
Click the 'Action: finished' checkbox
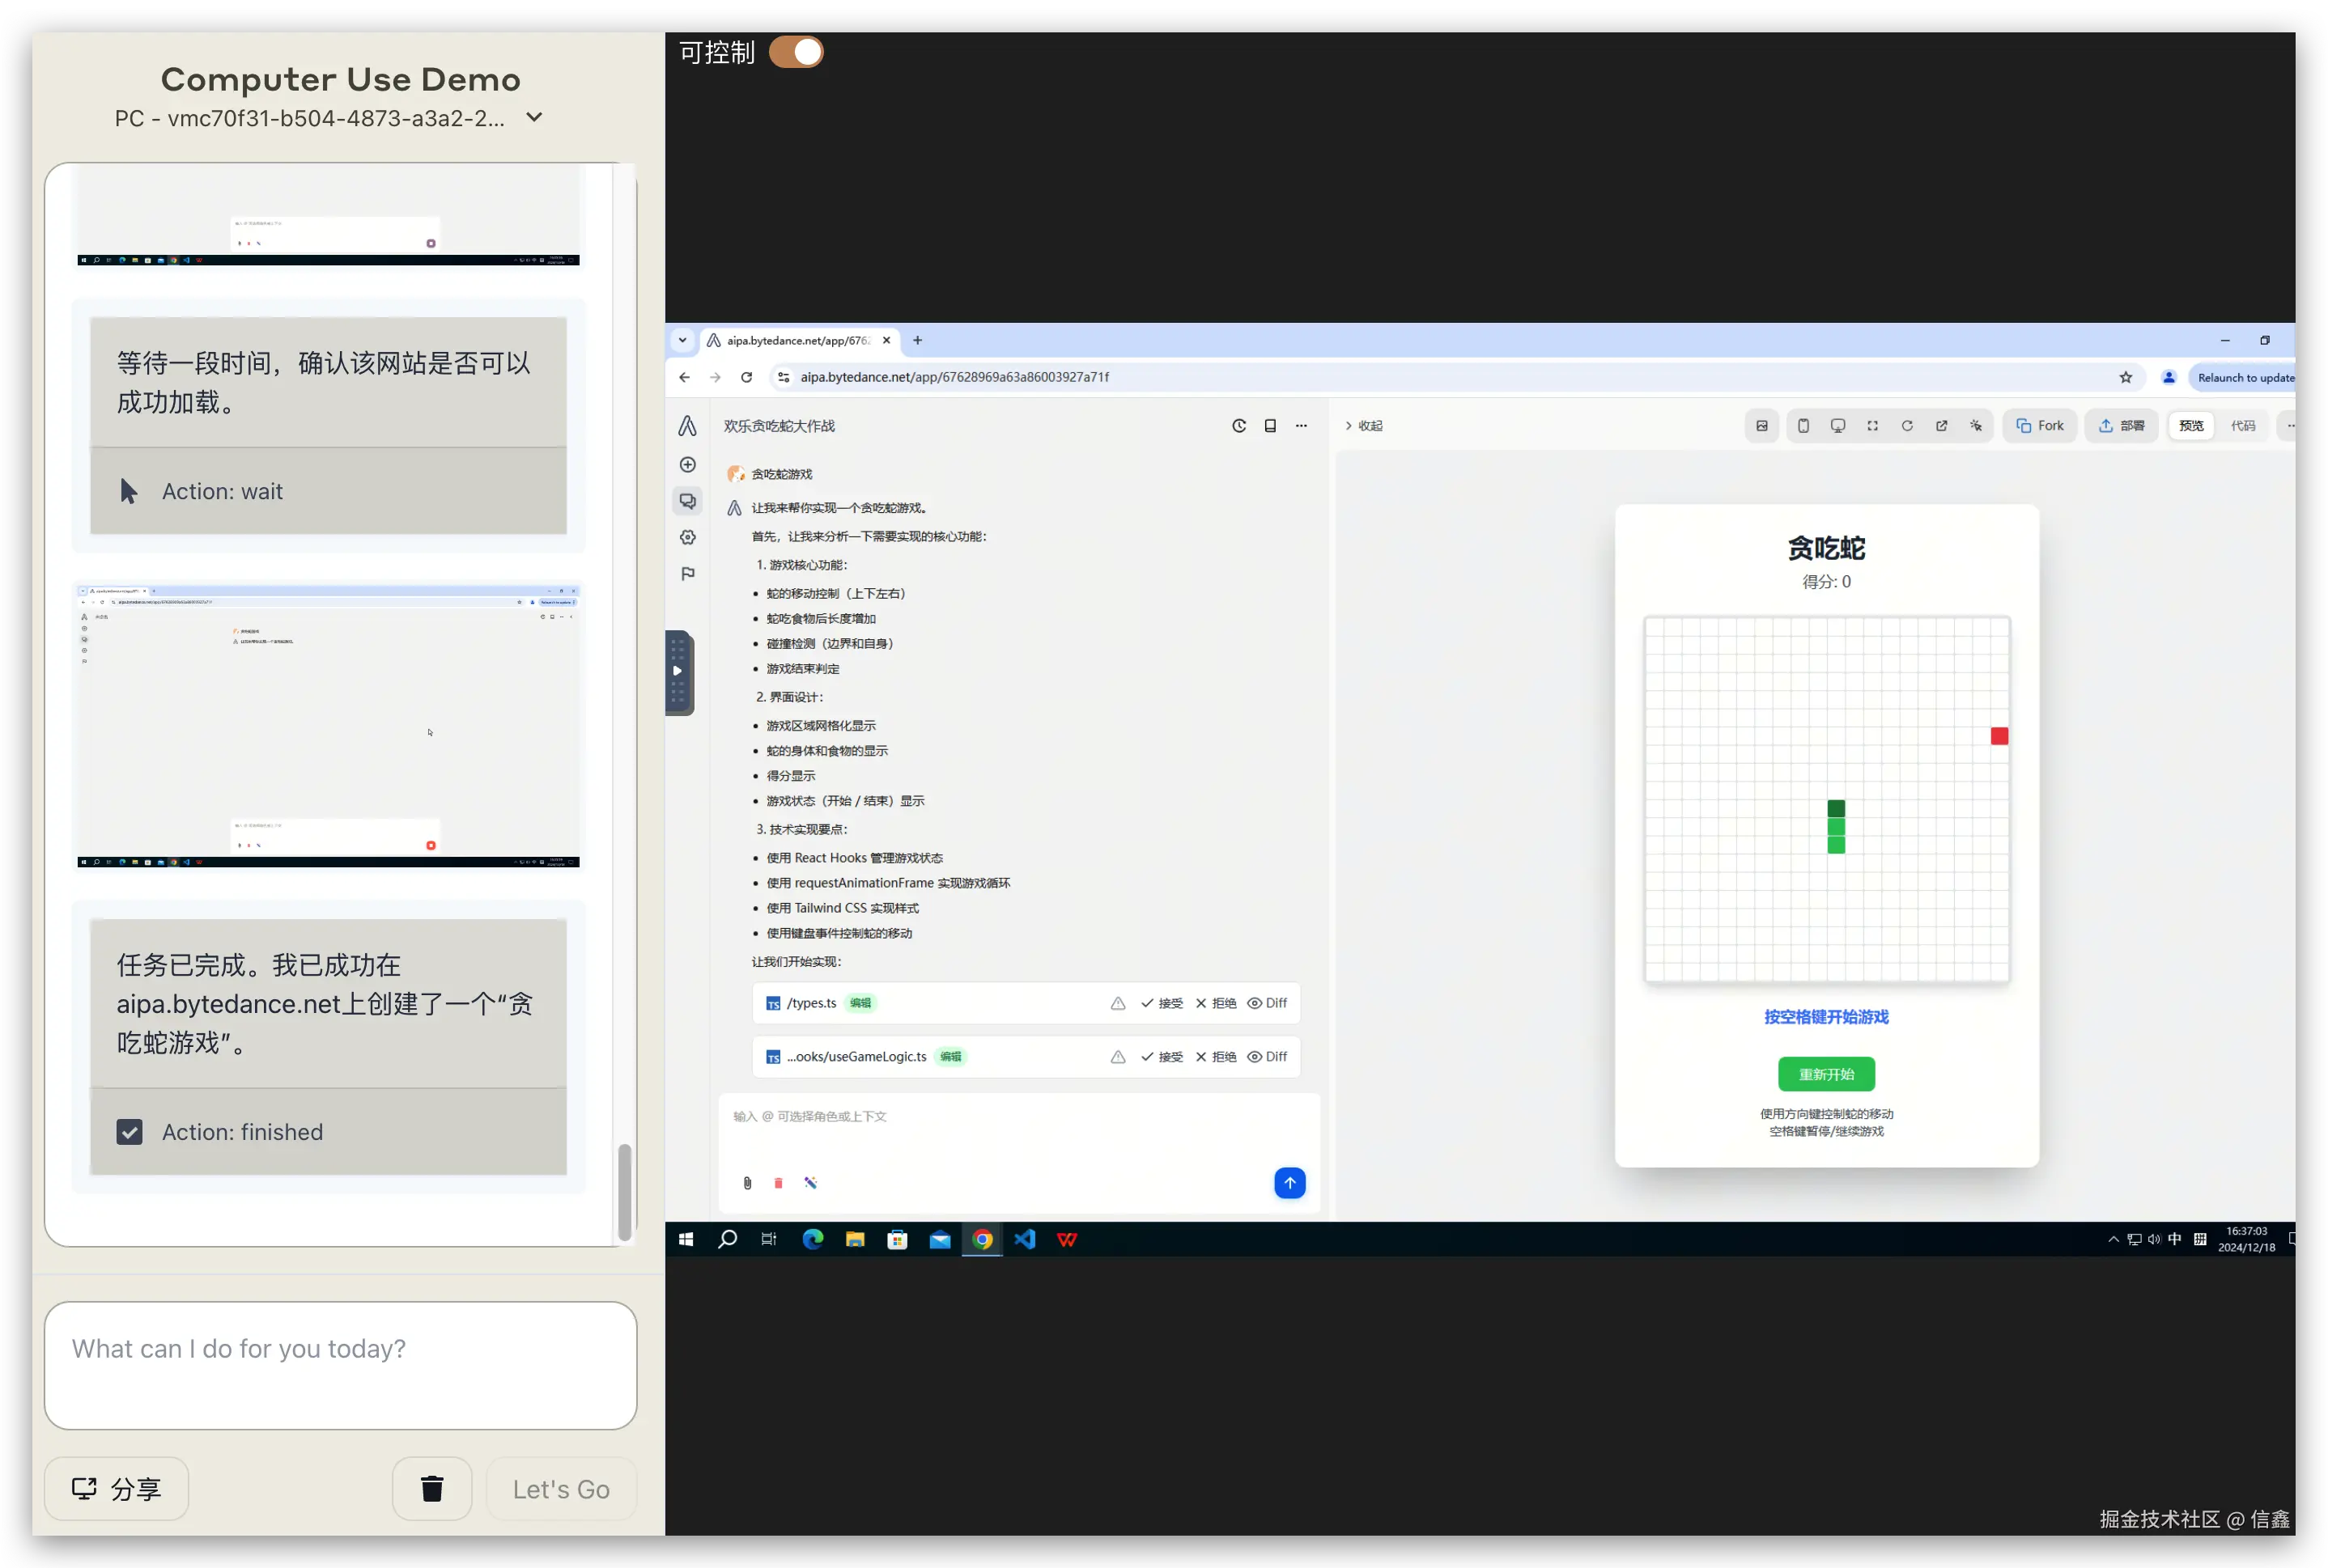tap(129, 1132)
